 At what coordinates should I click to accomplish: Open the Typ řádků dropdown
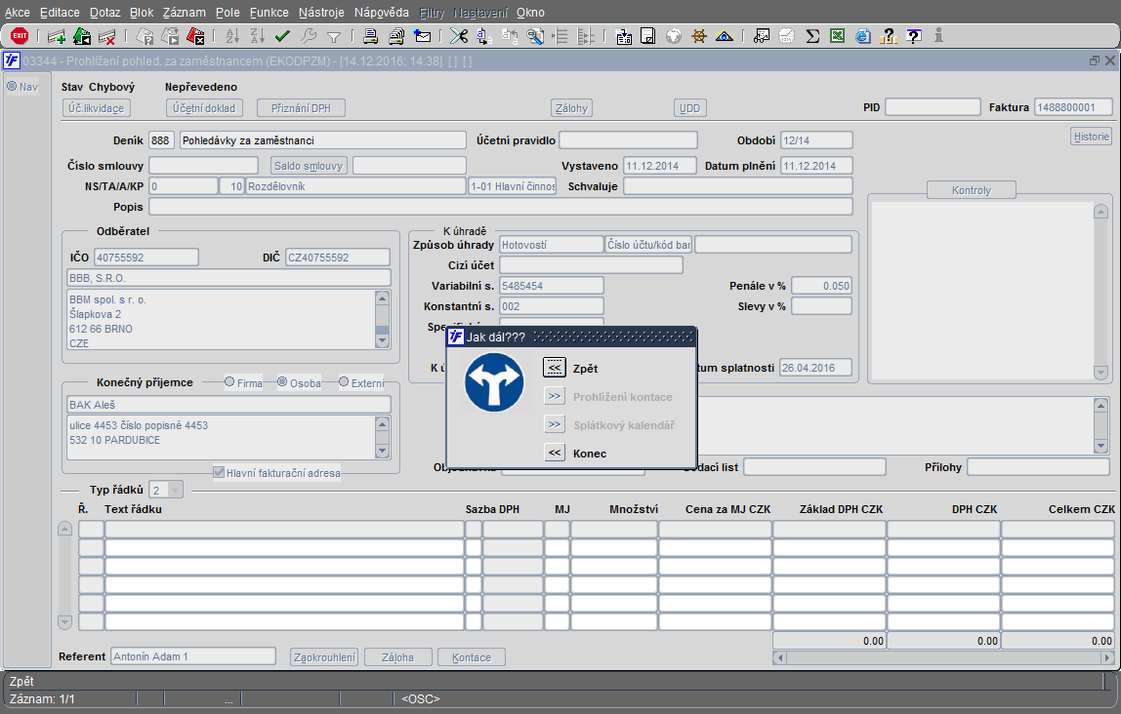pos(176,490)
